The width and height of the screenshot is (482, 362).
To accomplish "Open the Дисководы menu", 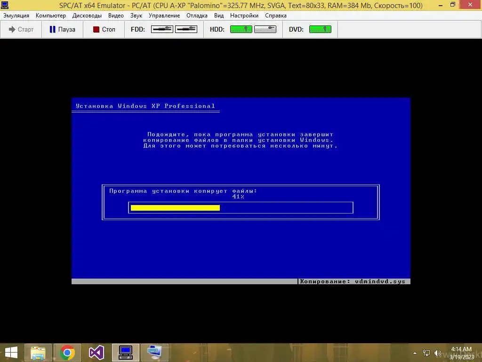I will [x=87, y=16].
